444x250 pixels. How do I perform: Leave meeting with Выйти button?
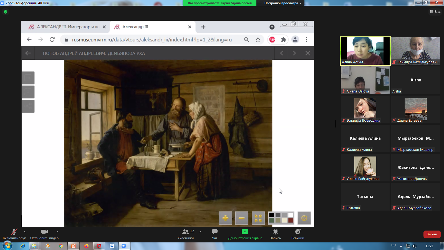pyautogui.click(x=432, y=234)
